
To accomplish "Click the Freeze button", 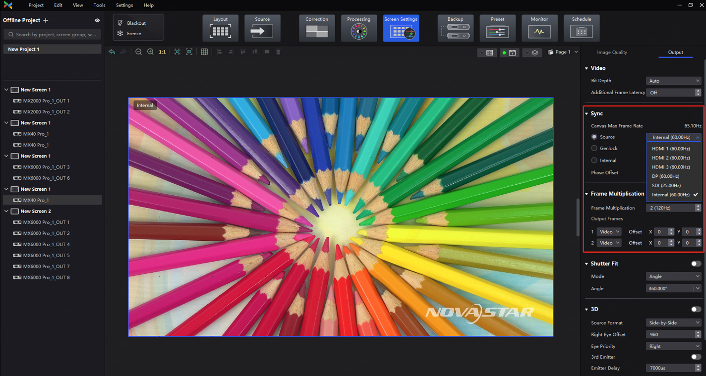I will (129, 34).
